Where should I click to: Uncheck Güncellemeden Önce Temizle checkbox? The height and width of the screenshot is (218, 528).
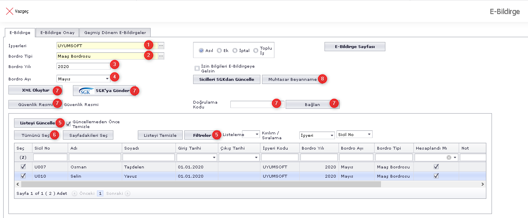pyautogui.click(x=69, y=124)
